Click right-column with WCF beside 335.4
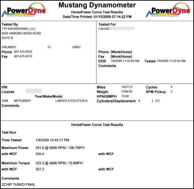Viewport: 194px width, 189px height. tap(106, 154)
